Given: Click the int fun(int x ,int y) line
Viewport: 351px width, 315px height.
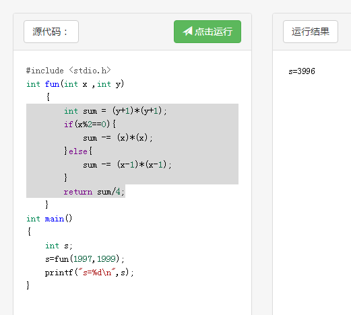Looking at the screenshot, I should click(75, 84).
